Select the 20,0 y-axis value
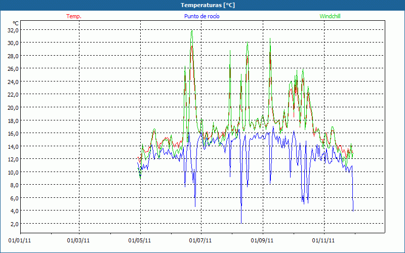The height and width of the screenshot is (253, 405). point(13,107)
